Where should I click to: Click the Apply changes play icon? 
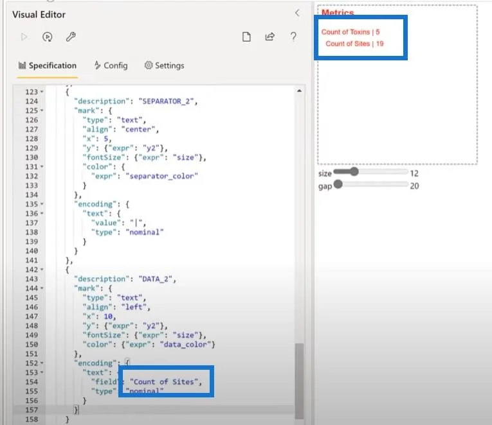pyautogui.click(x=24, y=37)
